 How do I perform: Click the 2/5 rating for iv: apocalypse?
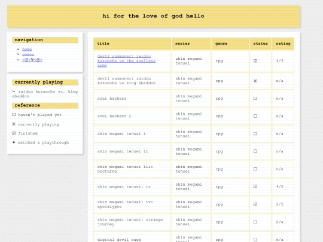coord(279,204)
